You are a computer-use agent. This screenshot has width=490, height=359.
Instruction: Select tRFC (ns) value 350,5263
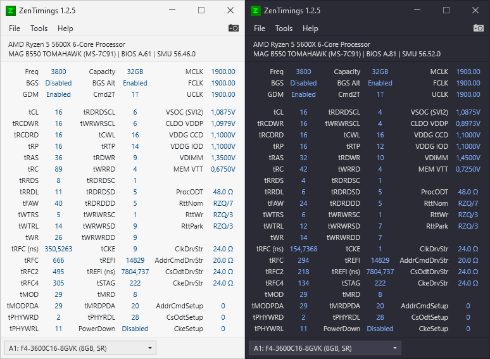[x=58, y=249]
